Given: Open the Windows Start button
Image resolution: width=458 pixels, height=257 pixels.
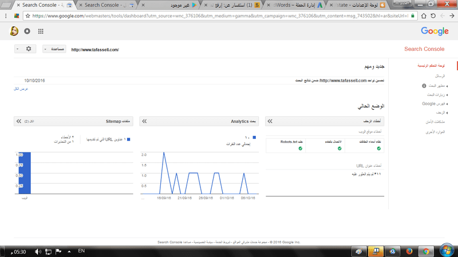Looking at the screenshot, I should click(447, 251).
